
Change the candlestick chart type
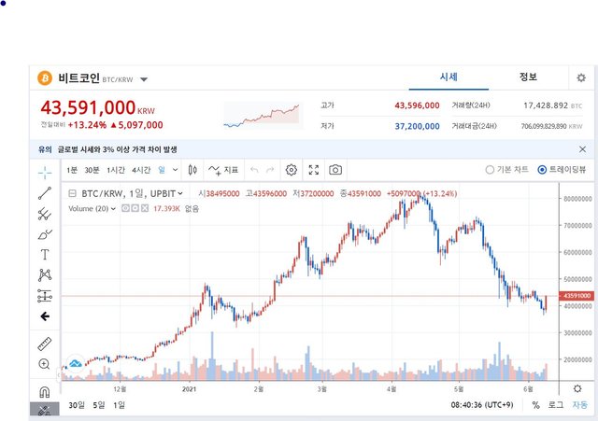[192, 170]
